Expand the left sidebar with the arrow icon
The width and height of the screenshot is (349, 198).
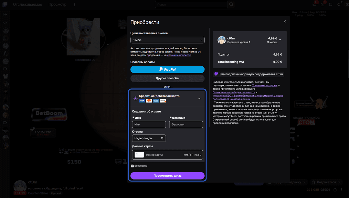(x=5, y=15)
